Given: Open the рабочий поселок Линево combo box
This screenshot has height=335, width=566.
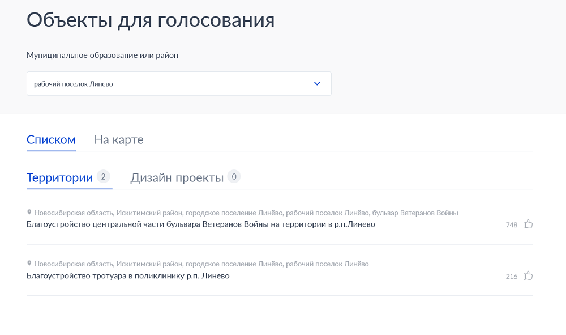Looking at the screenshot, I should (179, 83).
